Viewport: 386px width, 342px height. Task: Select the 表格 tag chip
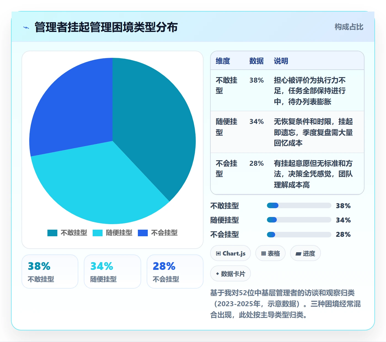(x=270, y=253)
